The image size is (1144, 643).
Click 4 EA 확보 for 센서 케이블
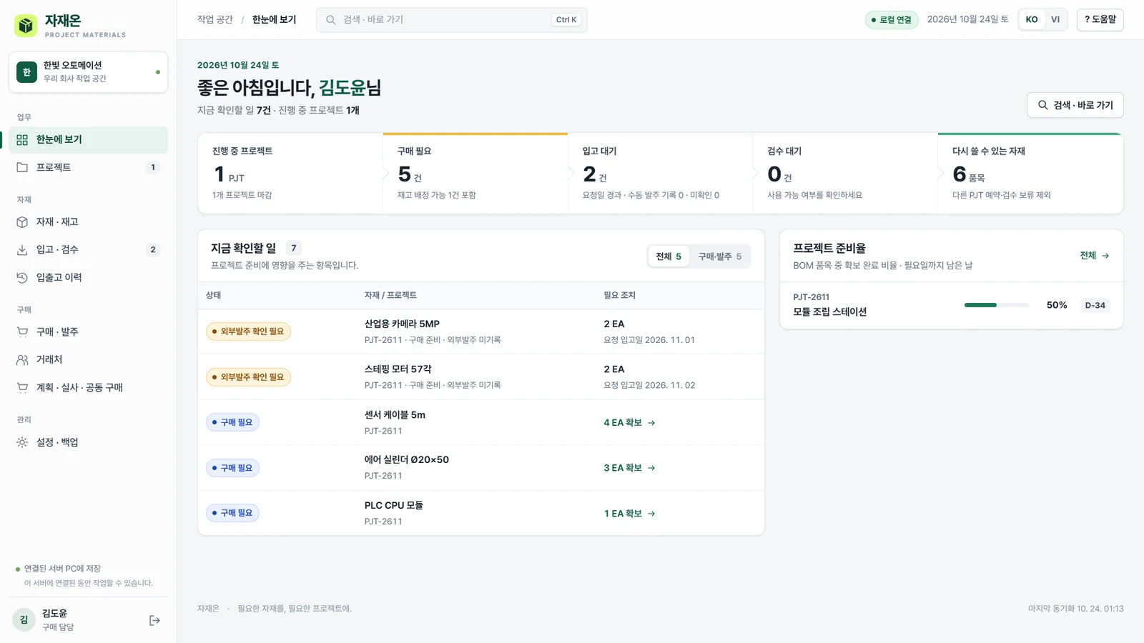pos(629,423)
